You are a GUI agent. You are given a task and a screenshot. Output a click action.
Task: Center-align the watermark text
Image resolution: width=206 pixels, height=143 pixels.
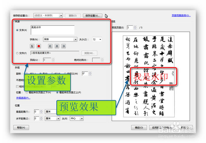point(57,46)
